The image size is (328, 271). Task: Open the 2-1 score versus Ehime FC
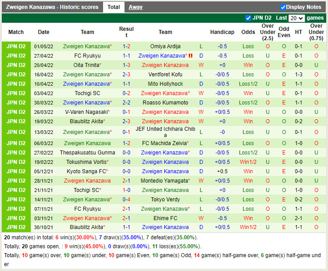click(x=126, y=218)
